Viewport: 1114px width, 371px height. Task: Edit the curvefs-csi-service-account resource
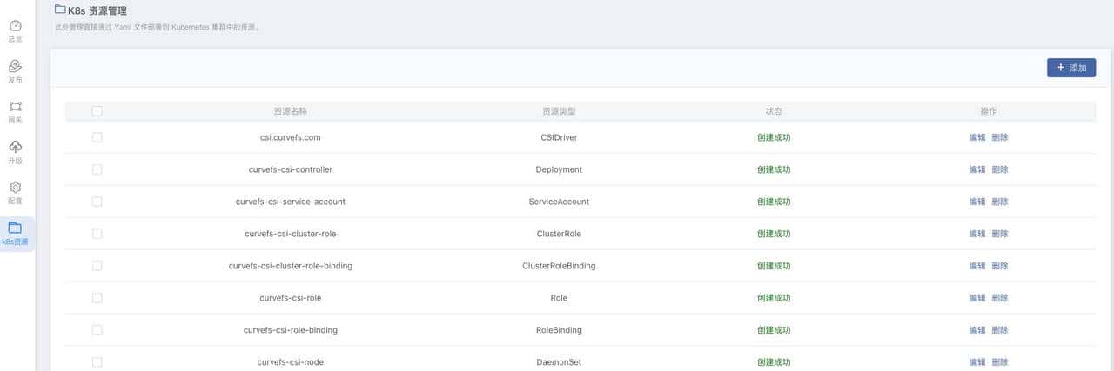pyautogui.click(x=977, y=202)
